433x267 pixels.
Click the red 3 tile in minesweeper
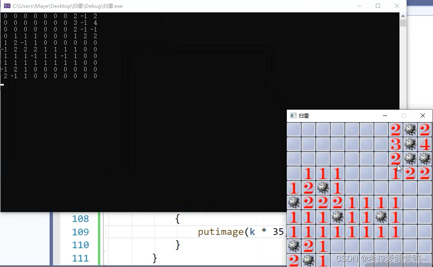tap(396, 144)
